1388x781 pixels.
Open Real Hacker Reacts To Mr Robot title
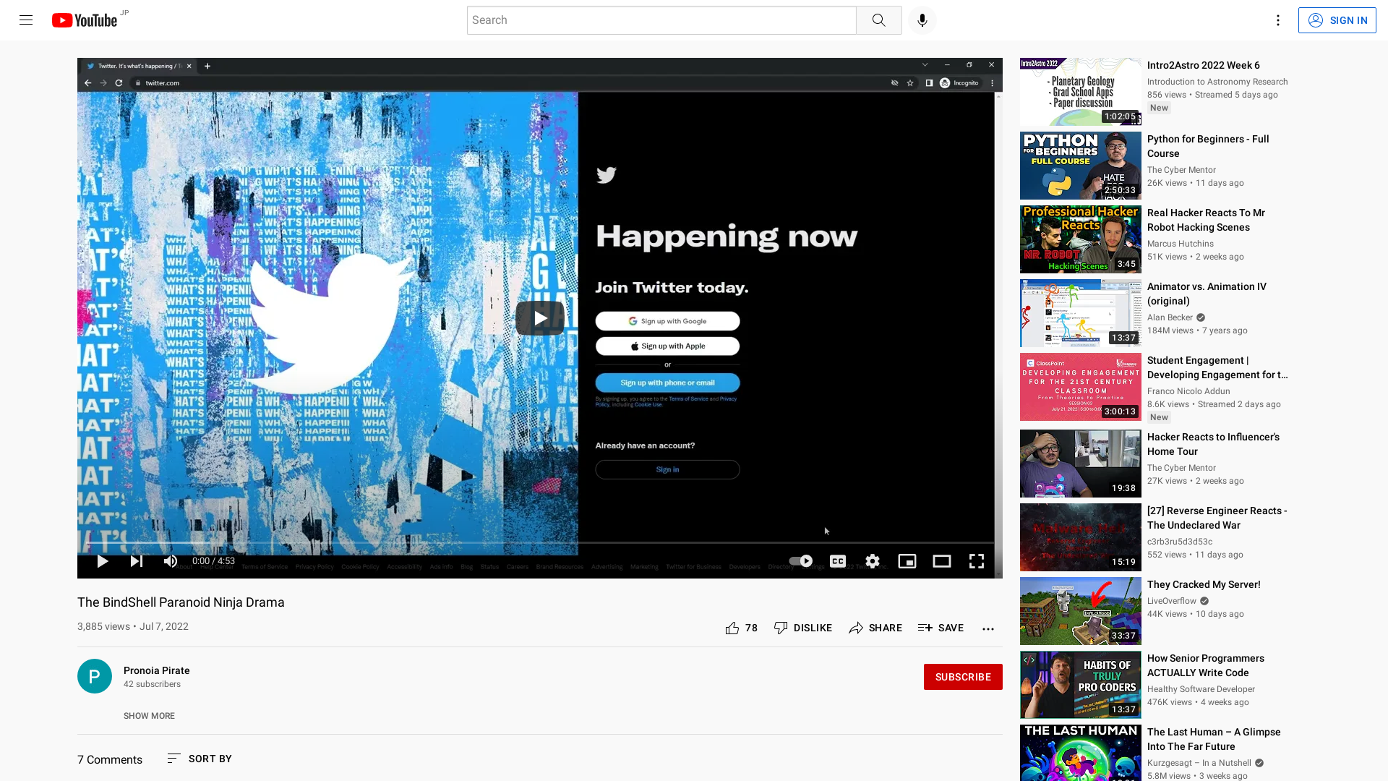(1206, 220)
